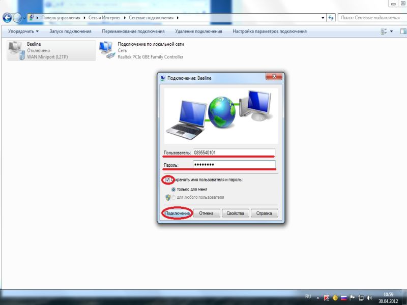Click the network icon in system tray
Viewport: 407px width, 305px height.
(360, 297)
